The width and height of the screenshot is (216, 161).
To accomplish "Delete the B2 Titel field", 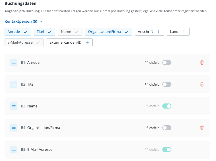I will click(x=202, y=84).
